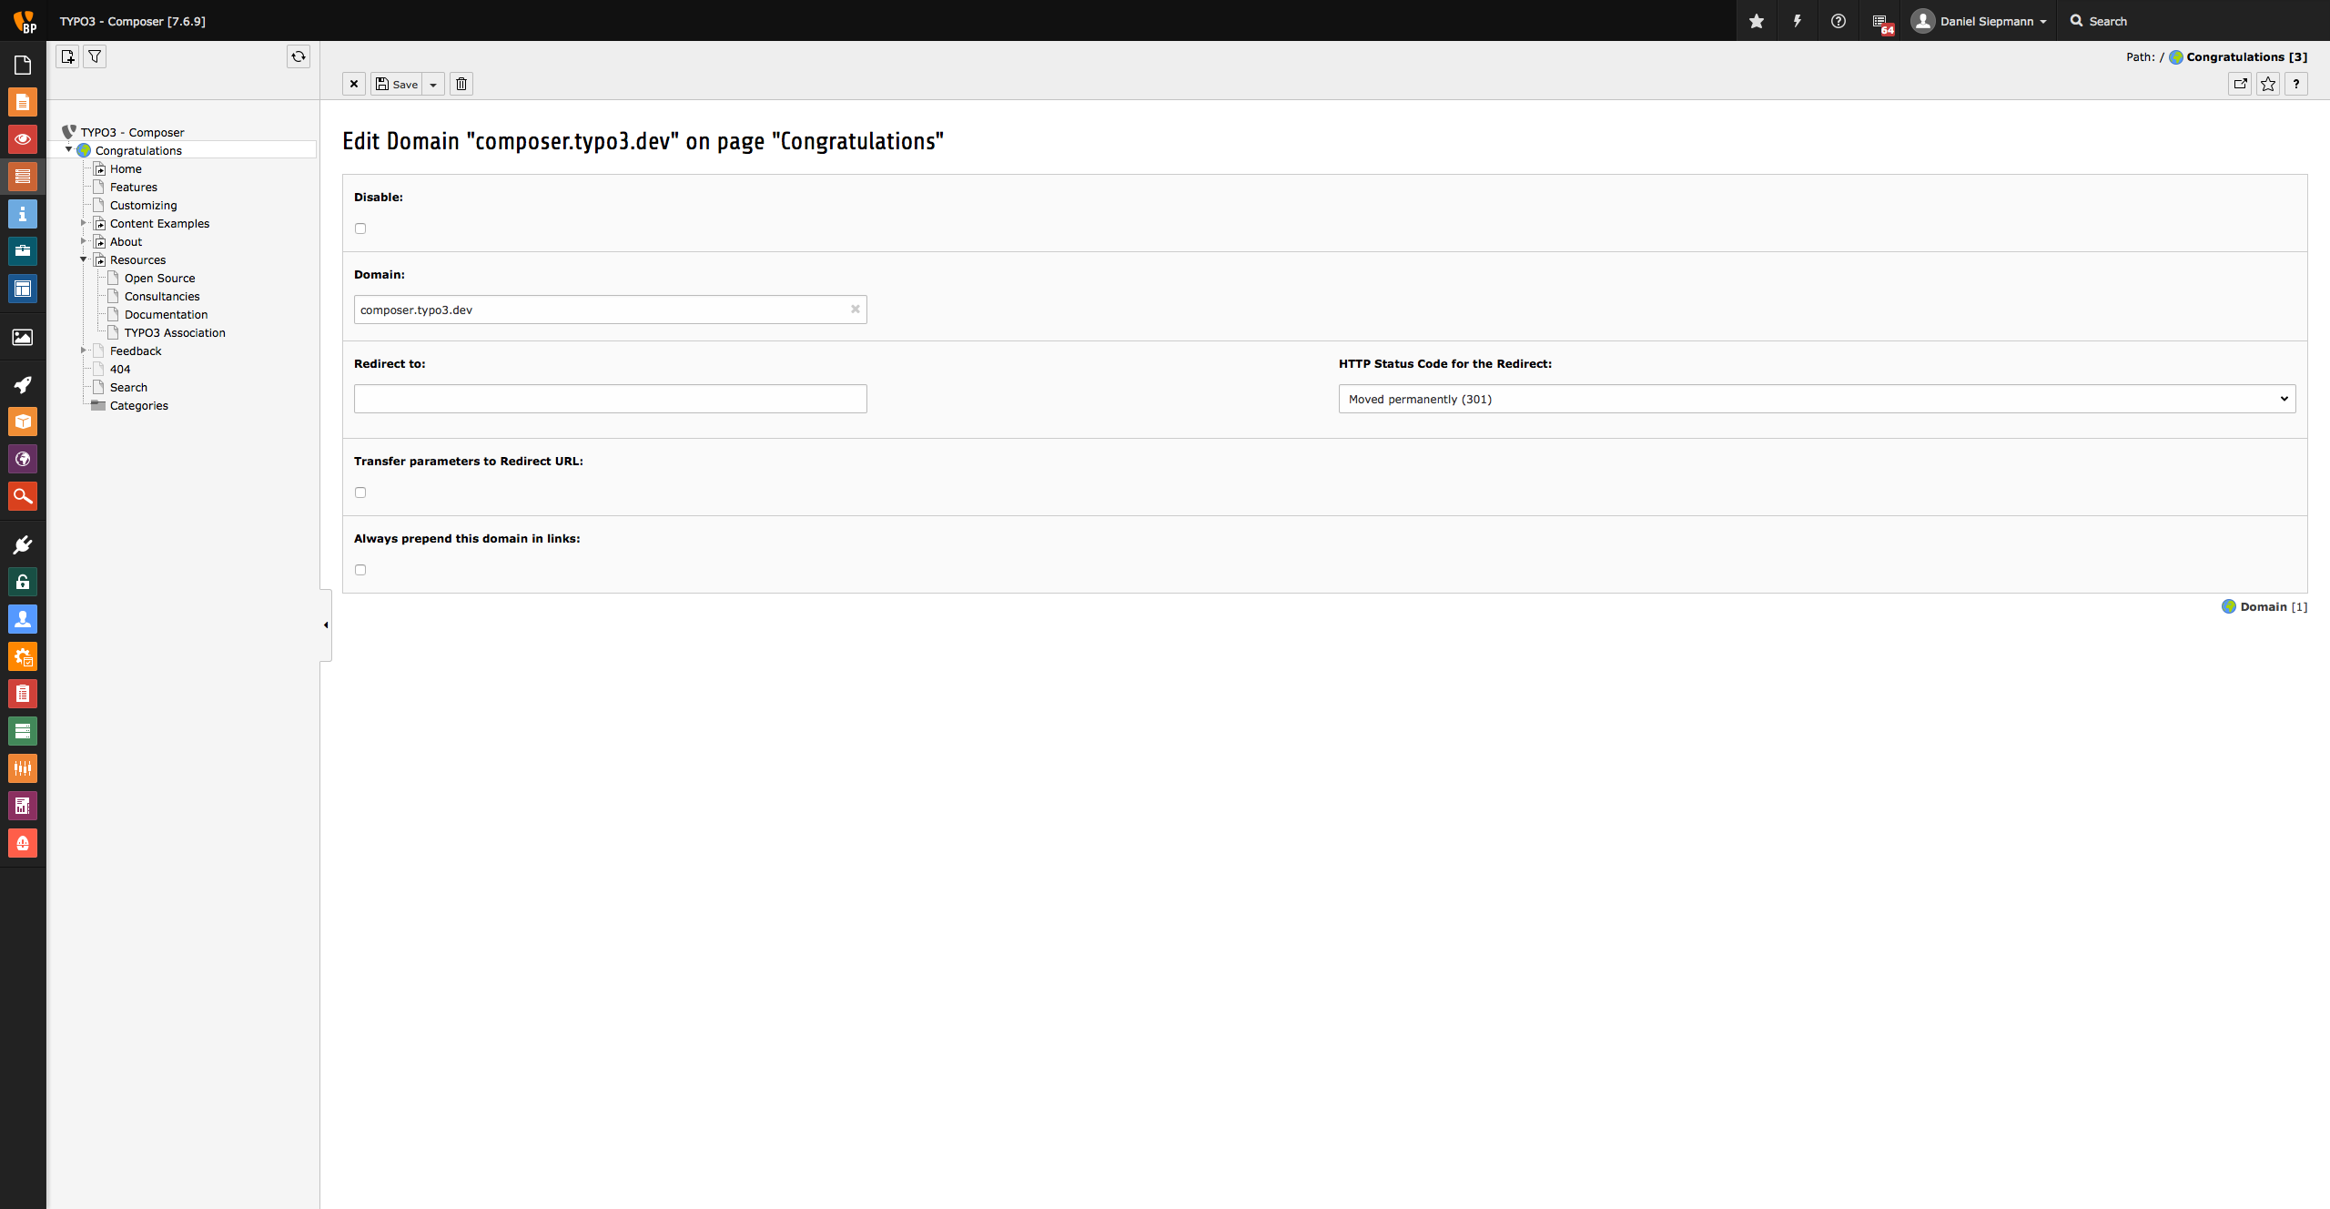Enable Transfer parameters to Redirect URL
The width and height of the screenshot is (2330, 1209).
click(x=360, y=493)
